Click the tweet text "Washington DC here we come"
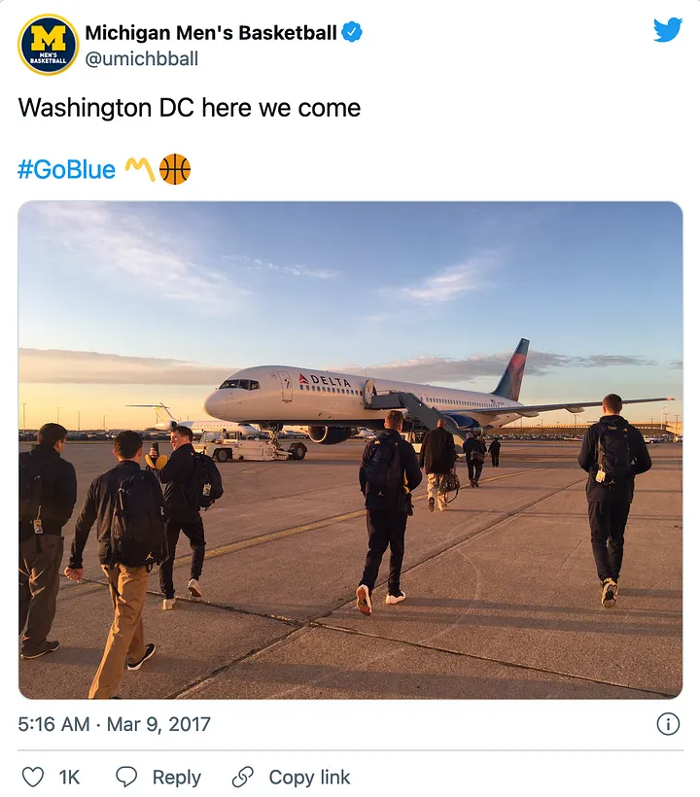 tap(190, 108)
